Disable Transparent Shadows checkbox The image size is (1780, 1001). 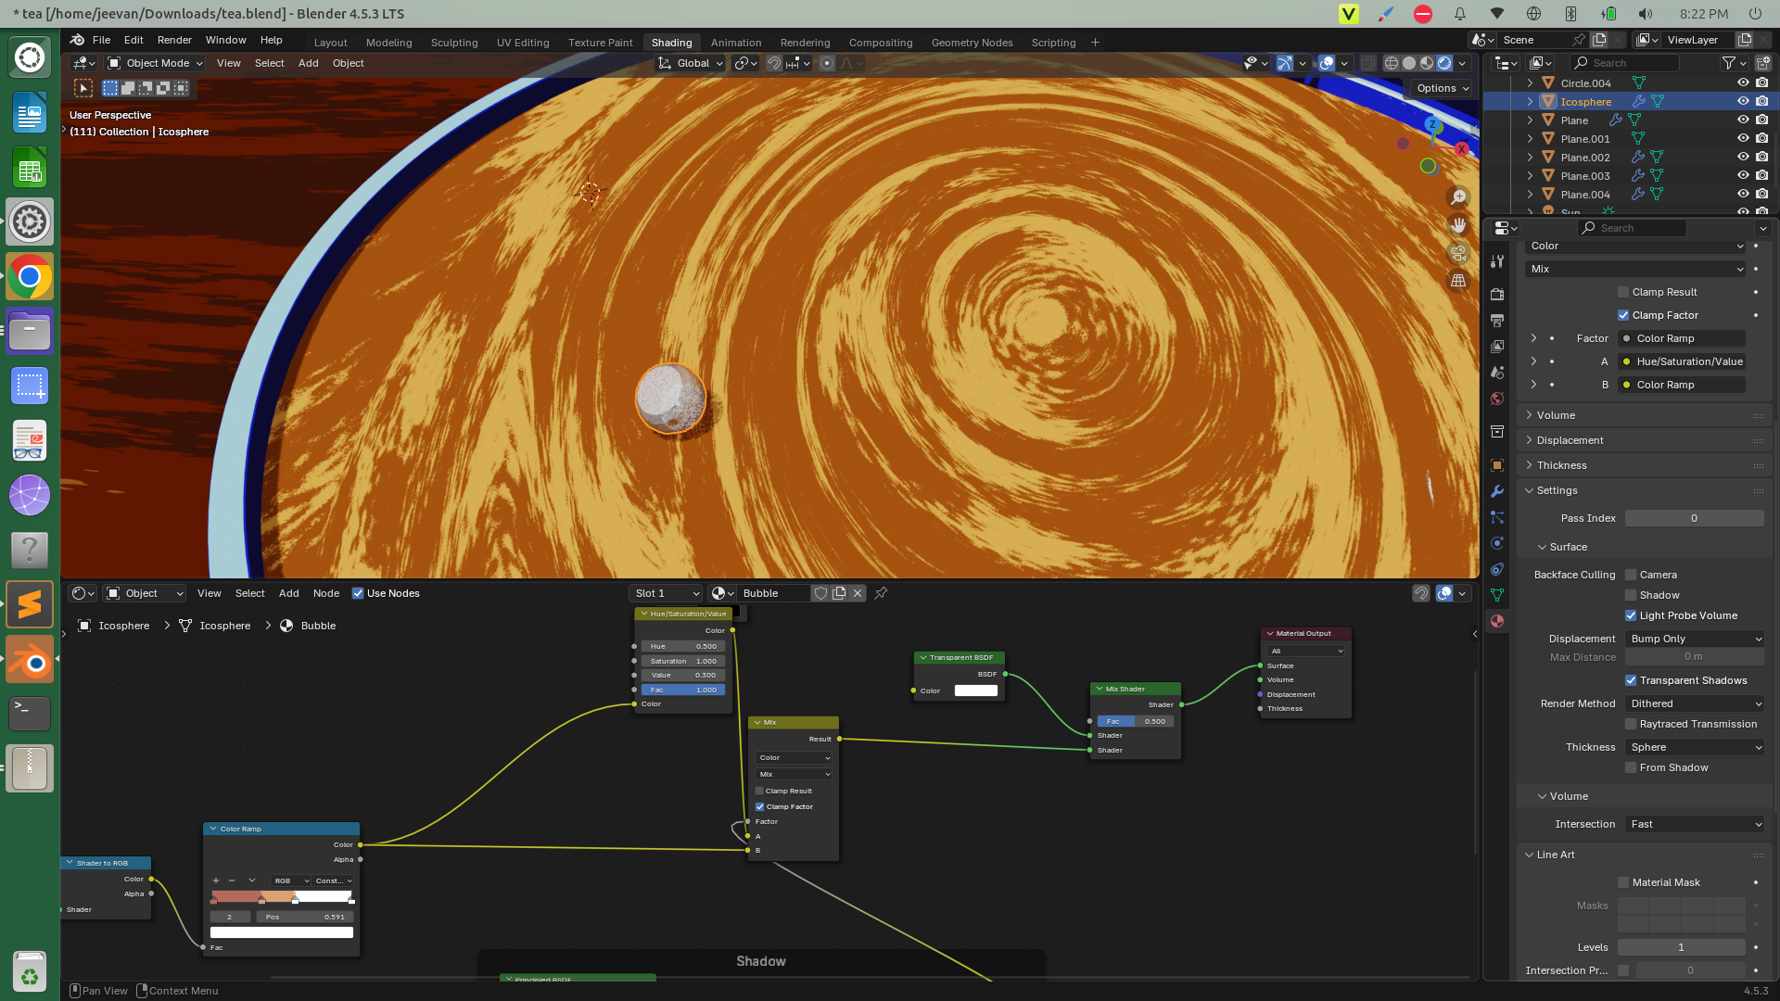[1631, 680]
